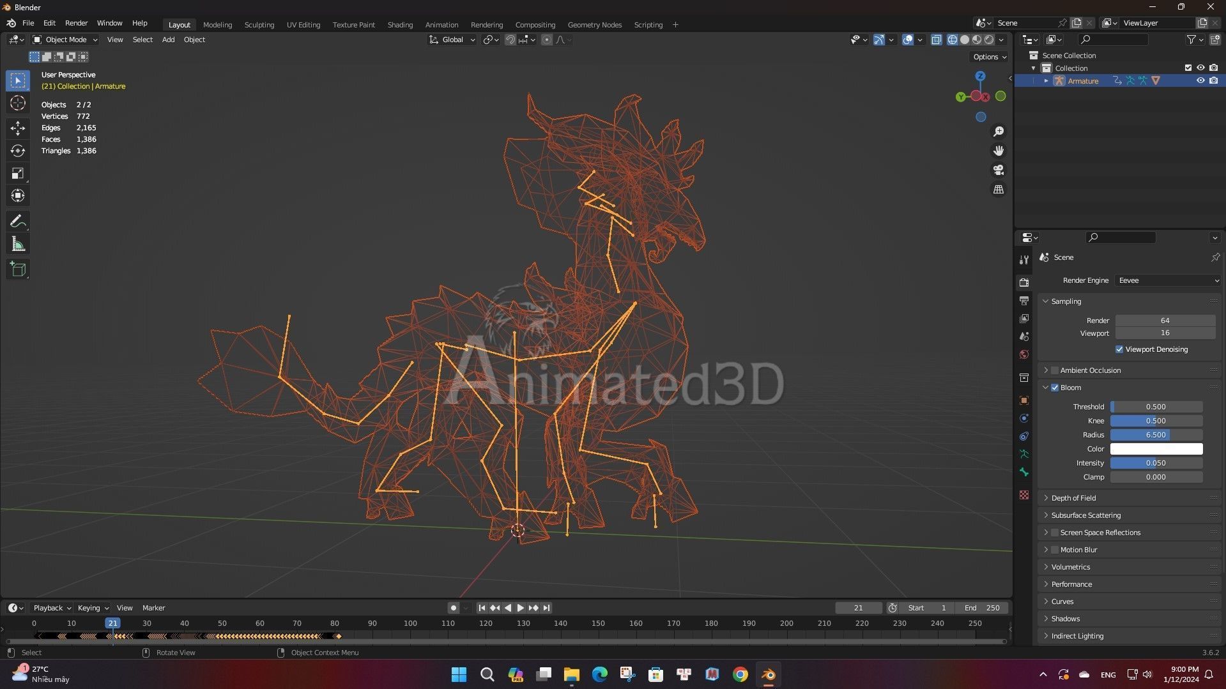This screenshot has height=689, width=1226.
Task: Click the Pan view hand icon
Action: click(x=999, y=151)
